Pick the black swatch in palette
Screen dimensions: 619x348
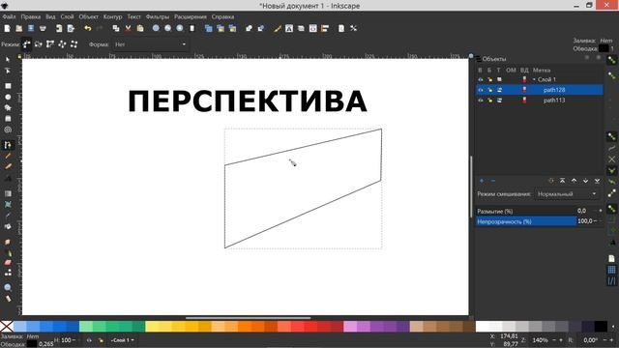point(601,327)
